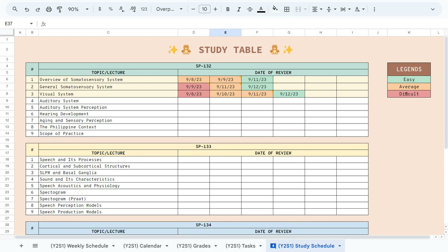
Task: Open the borders menu
Action: click(x=287, y=9)
